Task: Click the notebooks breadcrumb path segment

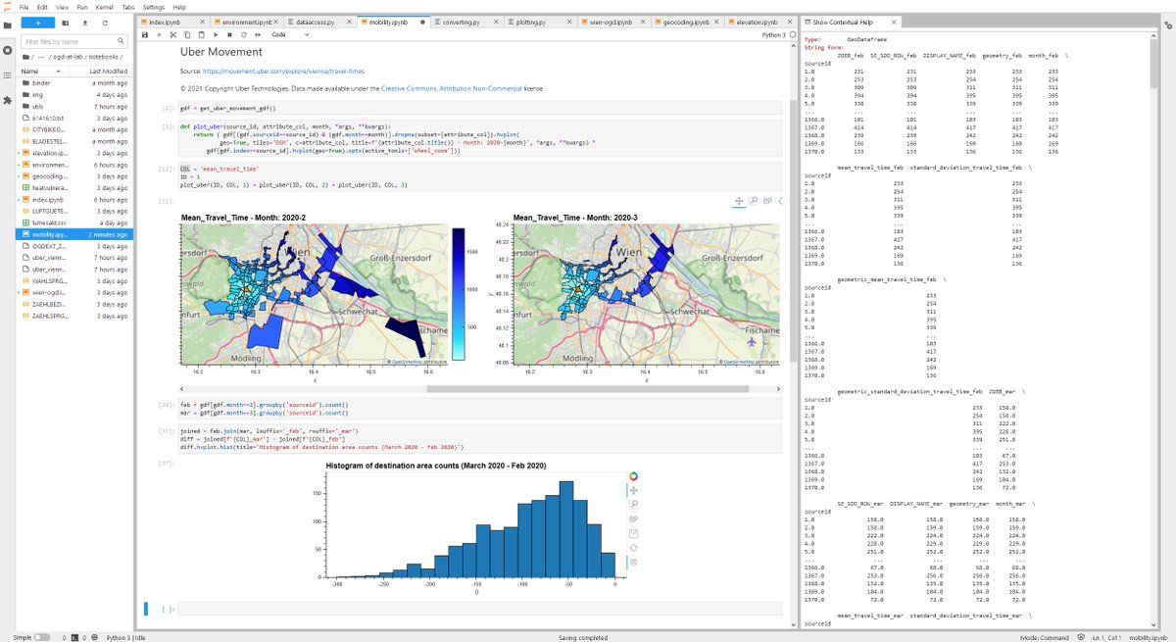Action: [x=106, y=57]
